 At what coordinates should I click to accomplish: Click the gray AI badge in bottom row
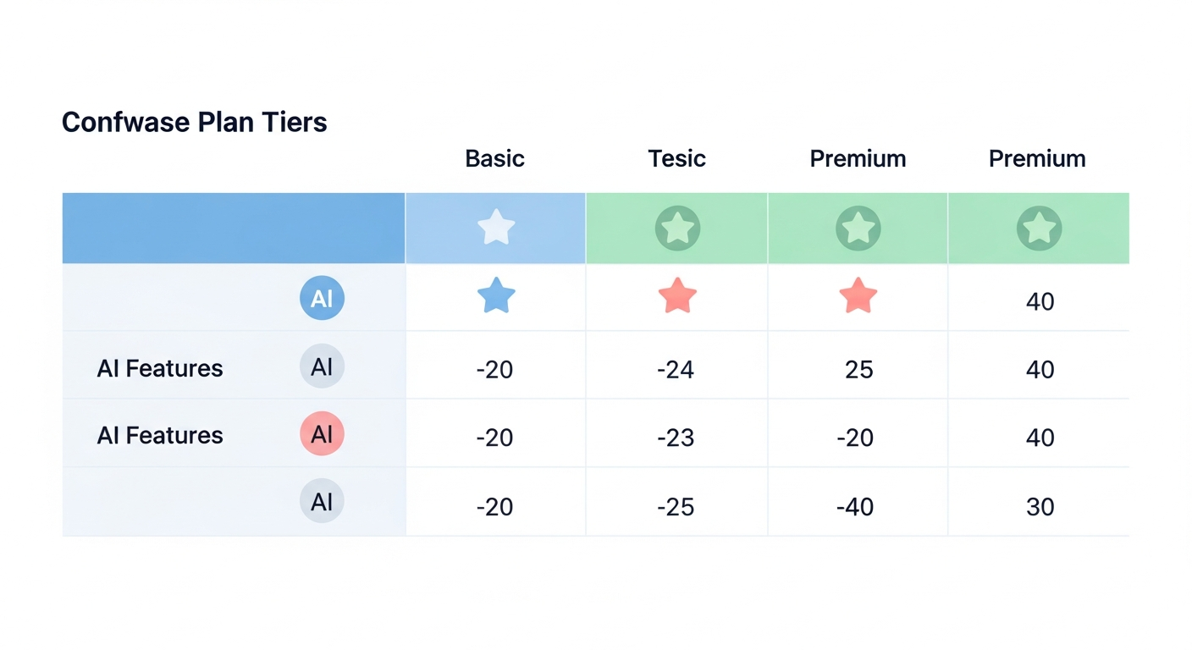(x=322, y=502)
